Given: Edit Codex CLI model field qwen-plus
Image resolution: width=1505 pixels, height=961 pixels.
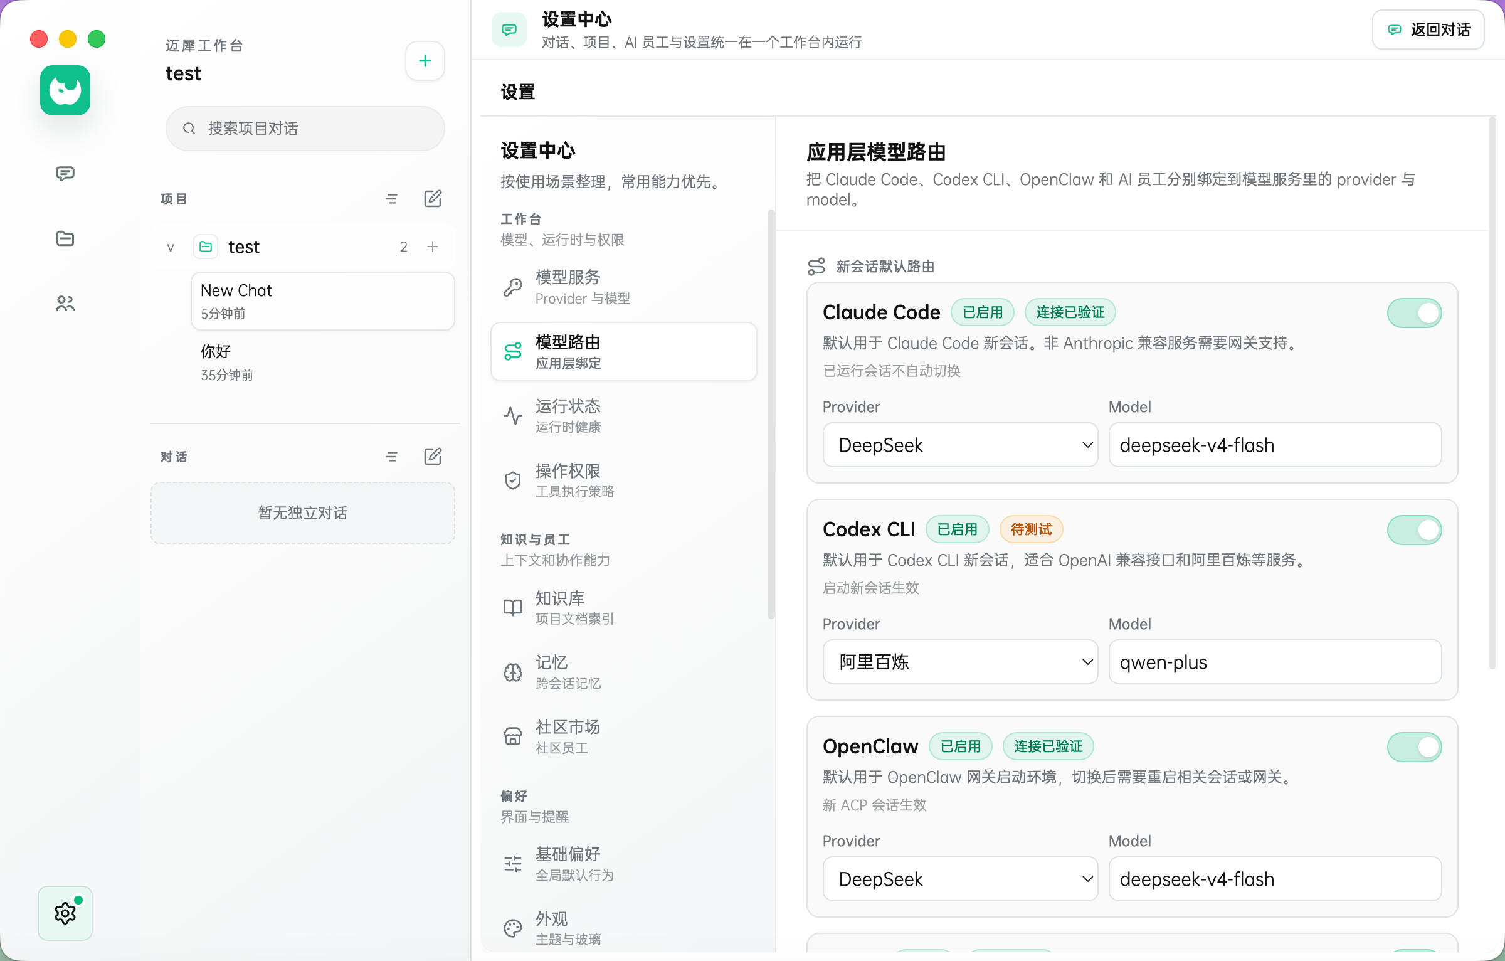Looking at the screenshot, I should click(x=1275, y=662).
